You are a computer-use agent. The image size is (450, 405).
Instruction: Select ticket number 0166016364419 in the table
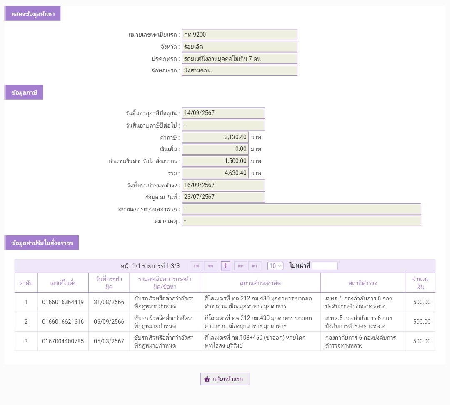[x=63, y=302]
